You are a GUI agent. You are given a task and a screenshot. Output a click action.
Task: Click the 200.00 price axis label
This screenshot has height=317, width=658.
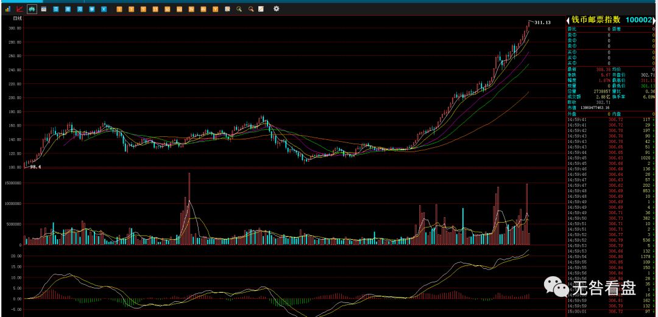pos(14,98)
